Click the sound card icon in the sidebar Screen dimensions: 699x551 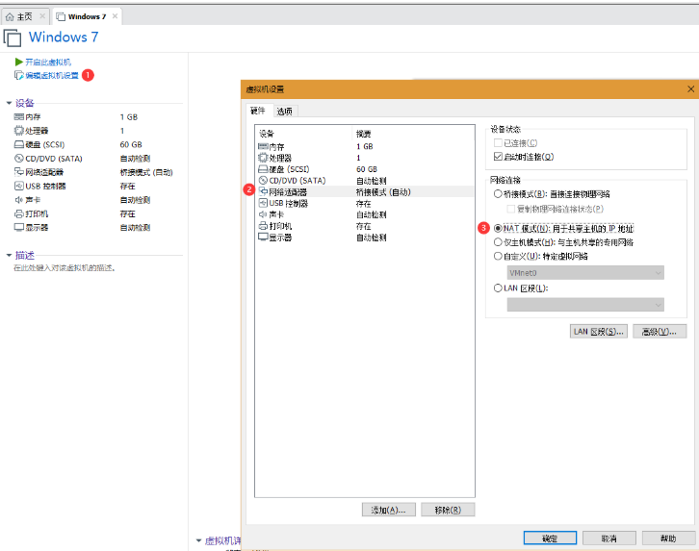(x=18, y=200)
